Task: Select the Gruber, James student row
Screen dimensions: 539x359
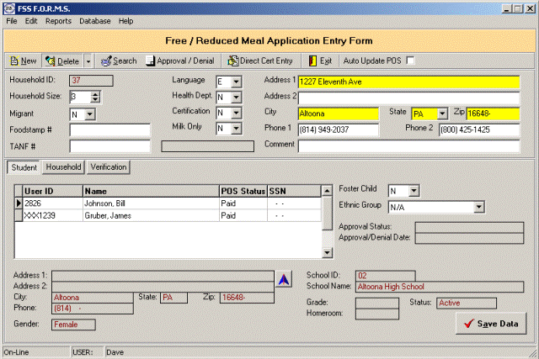Action: click(168, 215)
